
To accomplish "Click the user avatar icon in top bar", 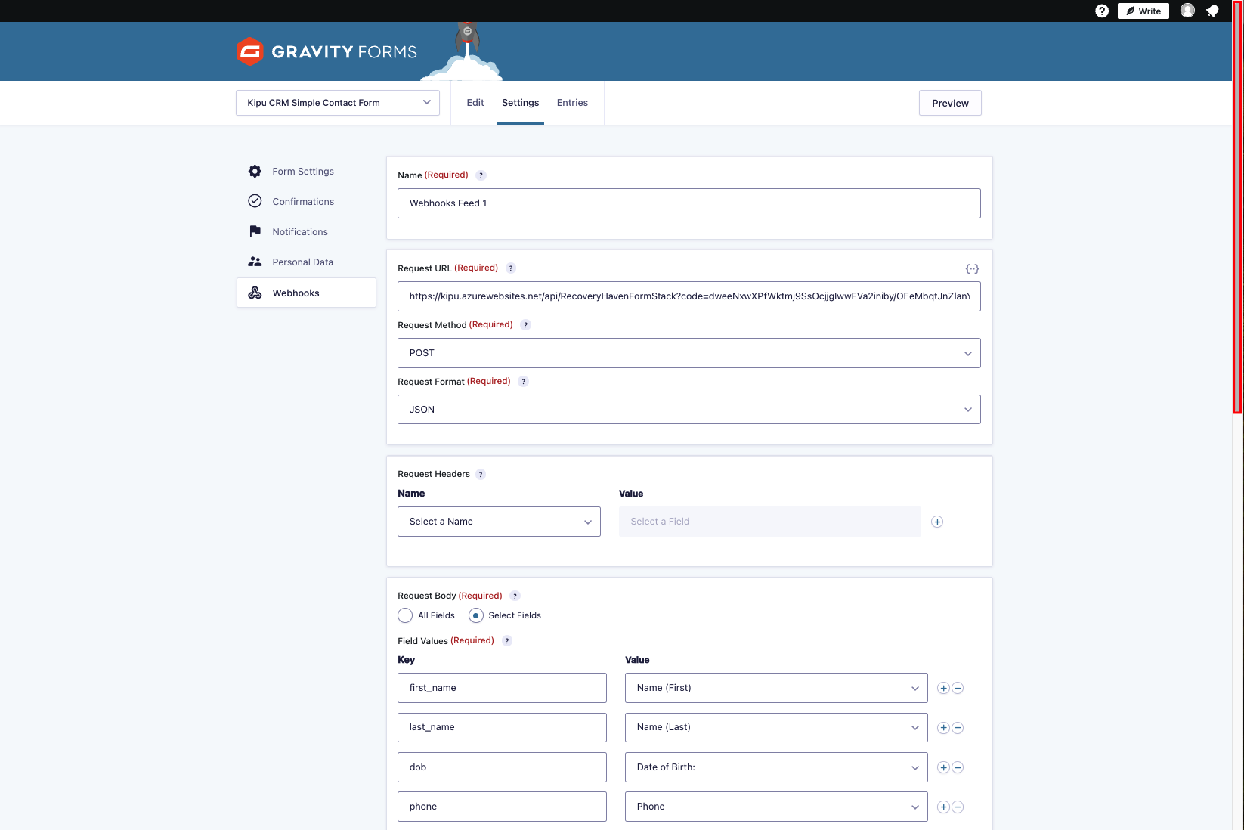I will pyautogui.click(x=1187, y=11).
